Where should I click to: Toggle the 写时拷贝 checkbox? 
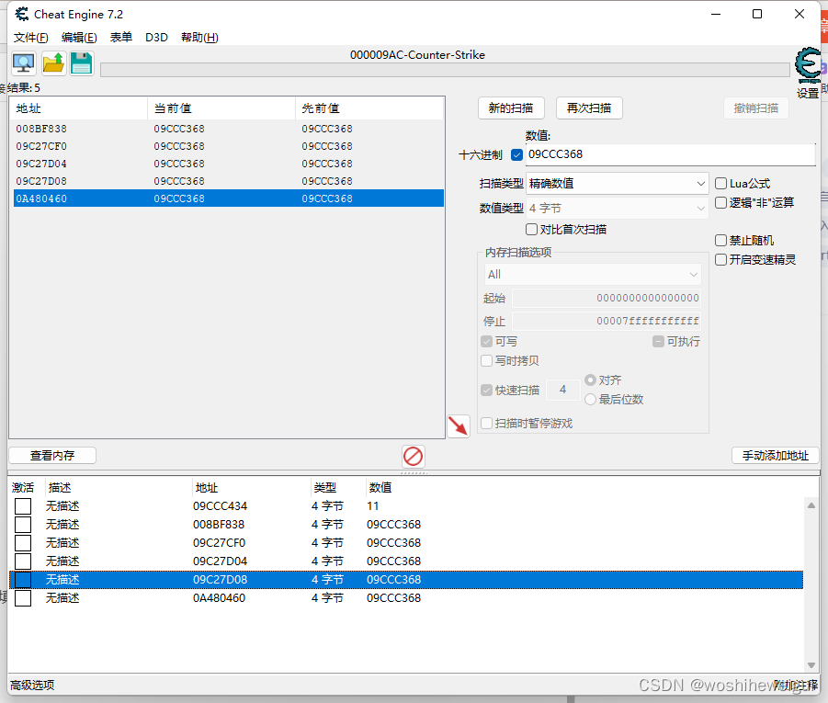click(487, 361)
